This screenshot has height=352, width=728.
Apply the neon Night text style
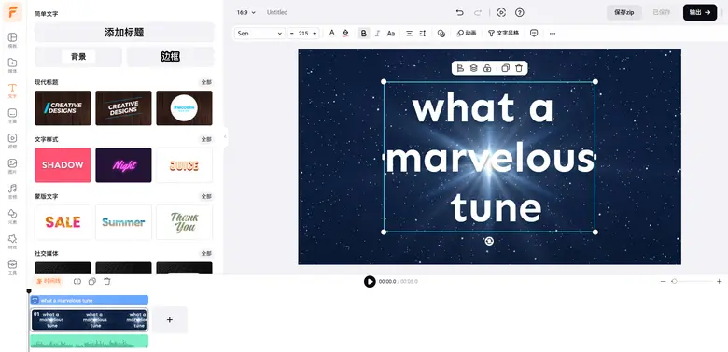pyautogui.click(x=123, y=165)
